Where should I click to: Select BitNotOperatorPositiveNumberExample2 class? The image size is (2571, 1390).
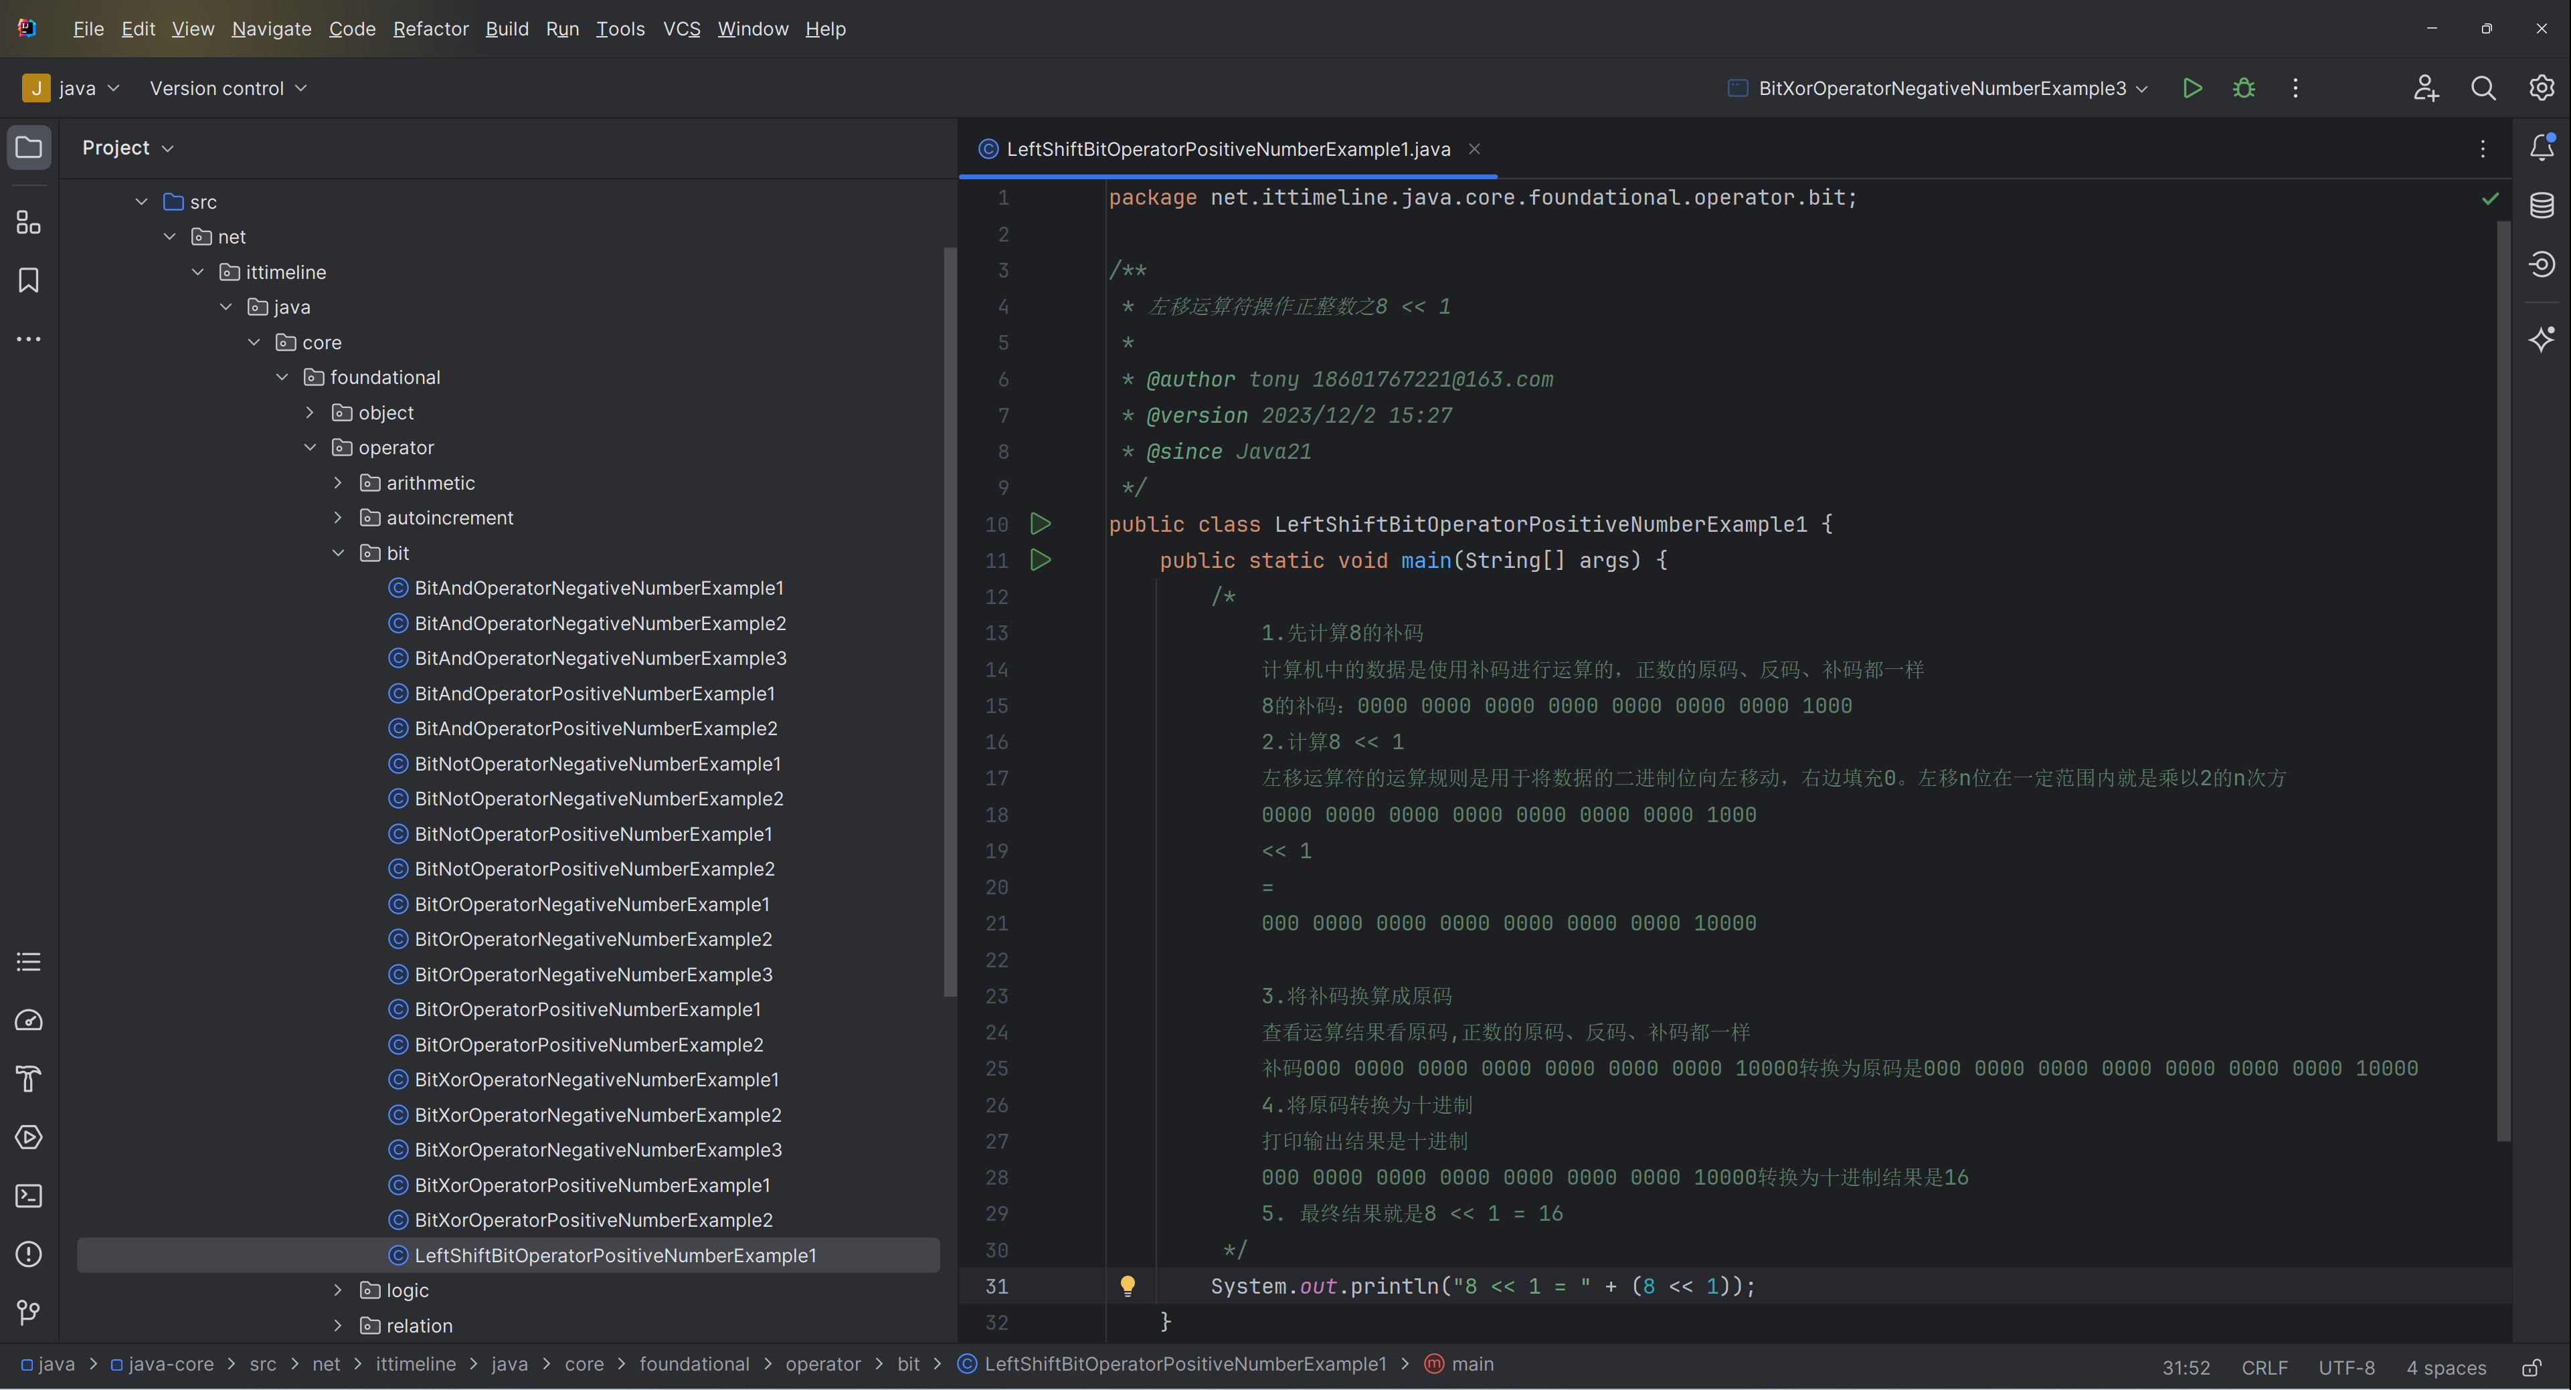click(x=595, y=869)
